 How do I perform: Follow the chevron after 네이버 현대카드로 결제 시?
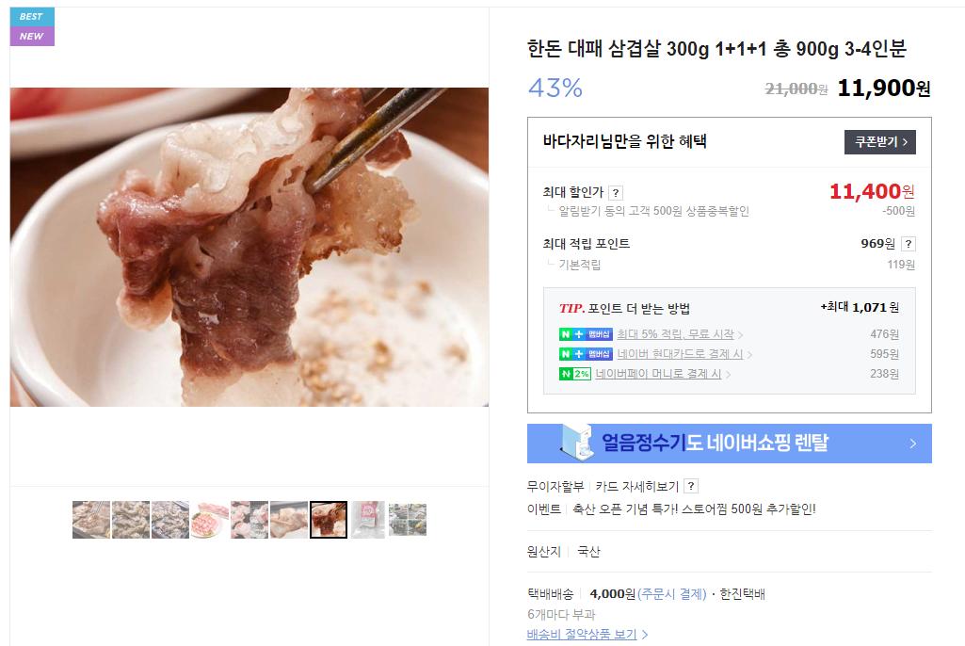(749, 355)
